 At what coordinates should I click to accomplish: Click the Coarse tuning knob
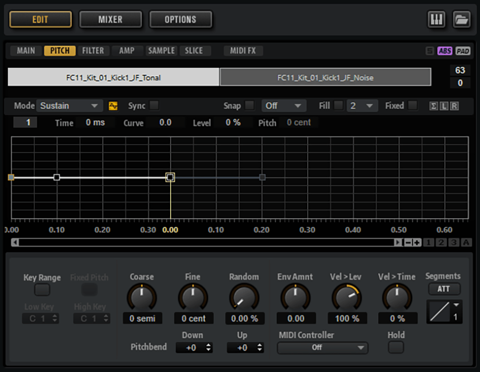[142, 297]
